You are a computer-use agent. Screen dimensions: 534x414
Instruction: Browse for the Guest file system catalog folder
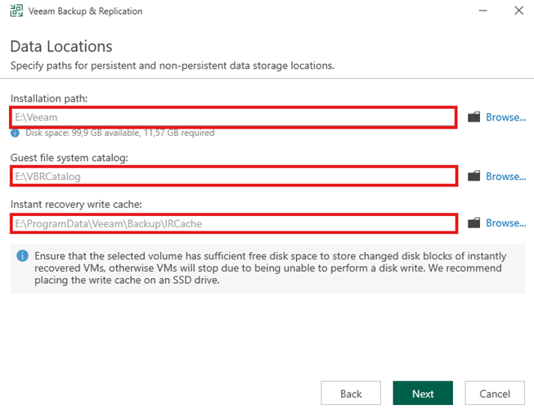(505, 176)
